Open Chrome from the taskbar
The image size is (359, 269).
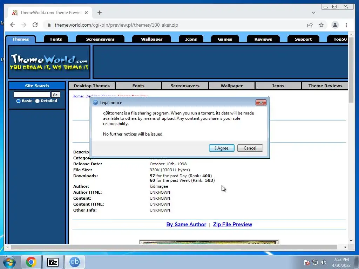31,262
